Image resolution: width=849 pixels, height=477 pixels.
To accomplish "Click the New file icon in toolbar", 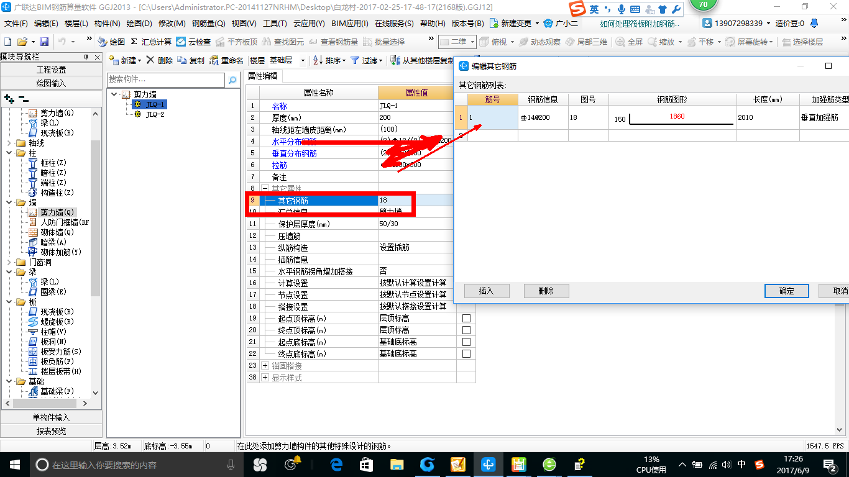I will point(7,42).
